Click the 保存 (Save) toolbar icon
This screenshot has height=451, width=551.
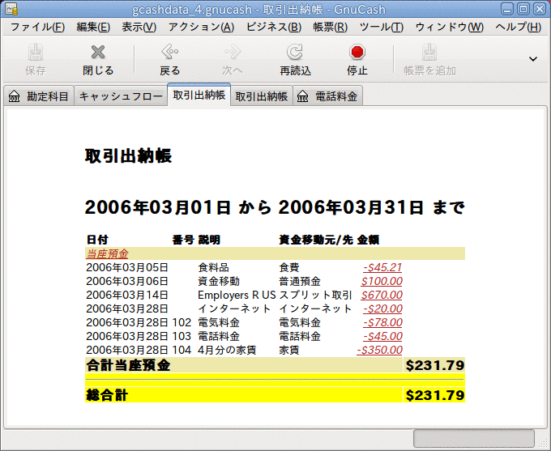click(36, 53)
